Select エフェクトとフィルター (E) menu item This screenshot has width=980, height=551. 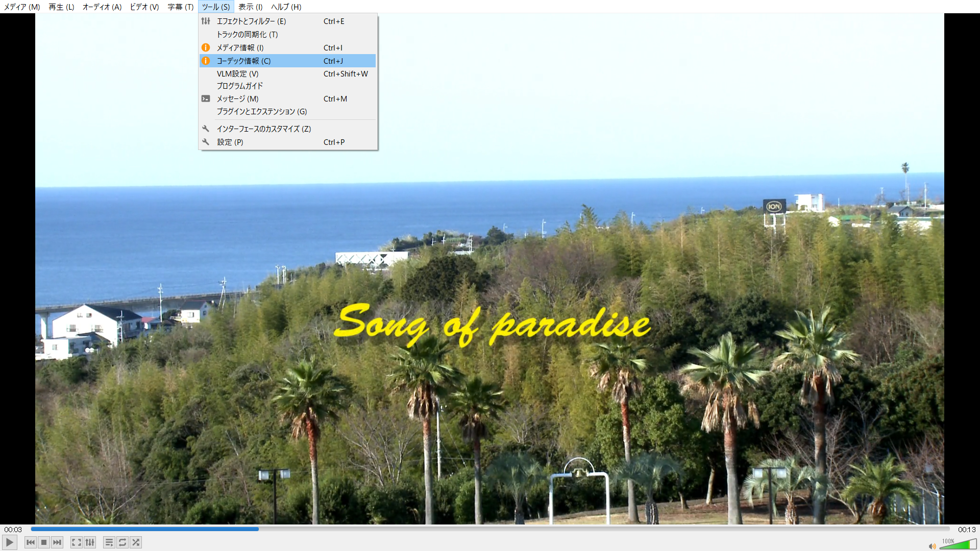coord(251,21)
